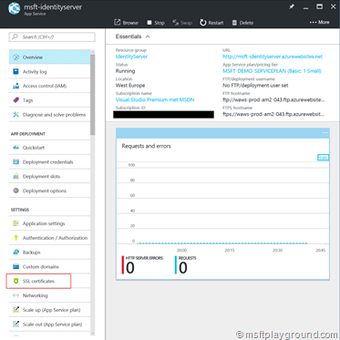Screen dimensions: 340x340
Task: Focus the Search (Ctrl+/) field
Action: point(52,37)
